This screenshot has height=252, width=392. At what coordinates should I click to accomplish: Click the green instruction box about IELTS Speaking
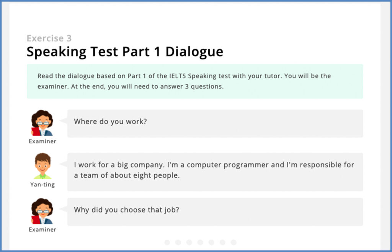pos(195,81)
